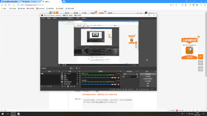
Task: Move scene down arrow in Scenes panel
Action: pyautogui.click(x=51, y=86)
